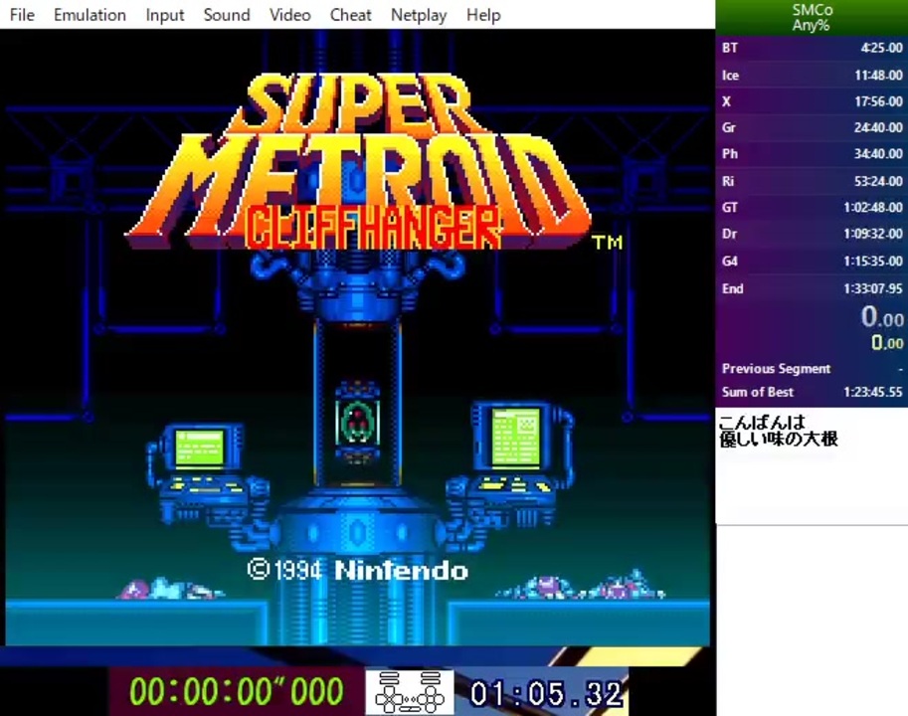This screenshot has width=908, height=716.
Task: Click the left green computer monitor
Action: (199, 447)
